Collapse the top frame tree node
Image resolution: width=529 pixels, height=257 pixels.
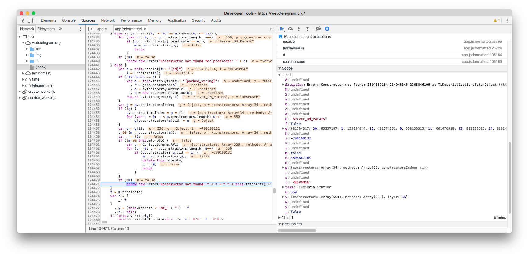pos(20,37)
